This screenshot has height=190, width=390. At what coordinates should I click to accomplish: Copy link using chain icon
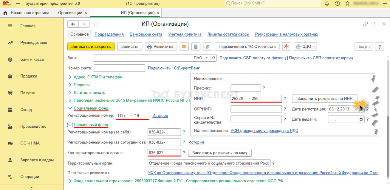click(365, 24)
